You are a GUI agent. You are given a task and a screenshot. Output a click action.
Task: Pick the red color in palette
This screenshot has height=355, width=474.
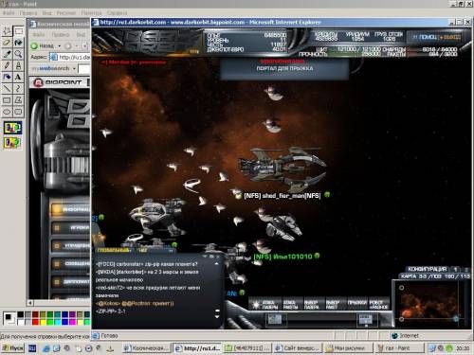35,322
